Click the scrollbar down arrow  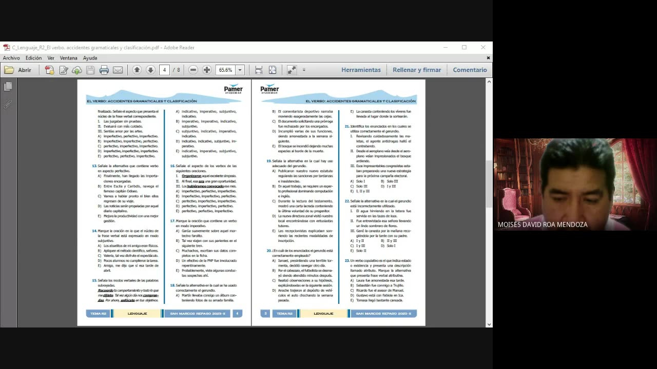pyautogui.click(x=489, y=324)
